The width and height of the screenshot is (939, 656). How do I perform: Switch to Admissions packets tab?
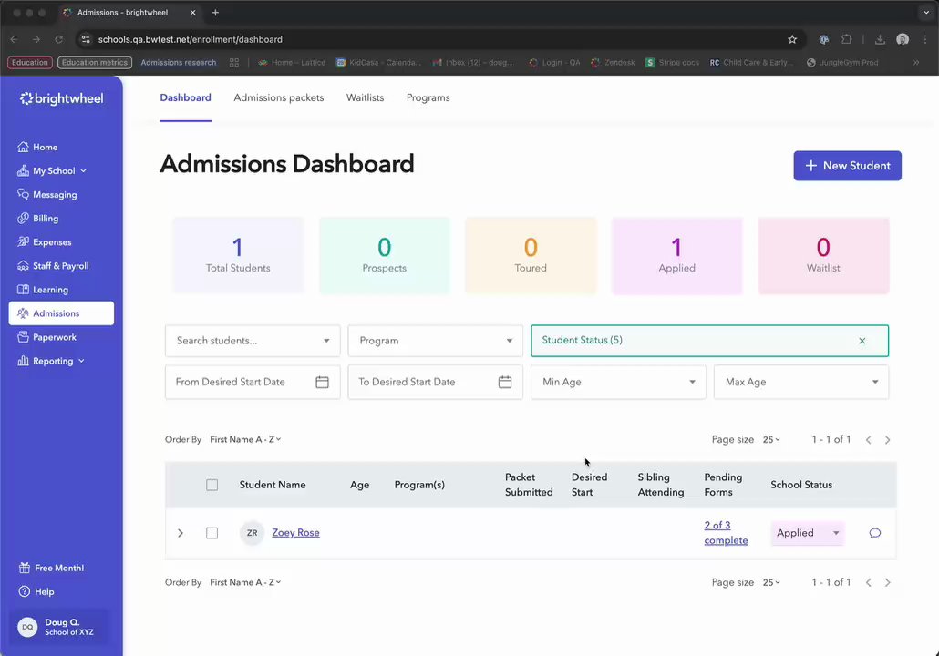[x=278, y=97]
